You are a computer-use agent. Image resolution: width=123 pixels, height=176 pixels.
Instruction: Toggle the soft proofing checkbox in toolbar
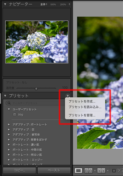pyautogui.click(x=114, y=171)
